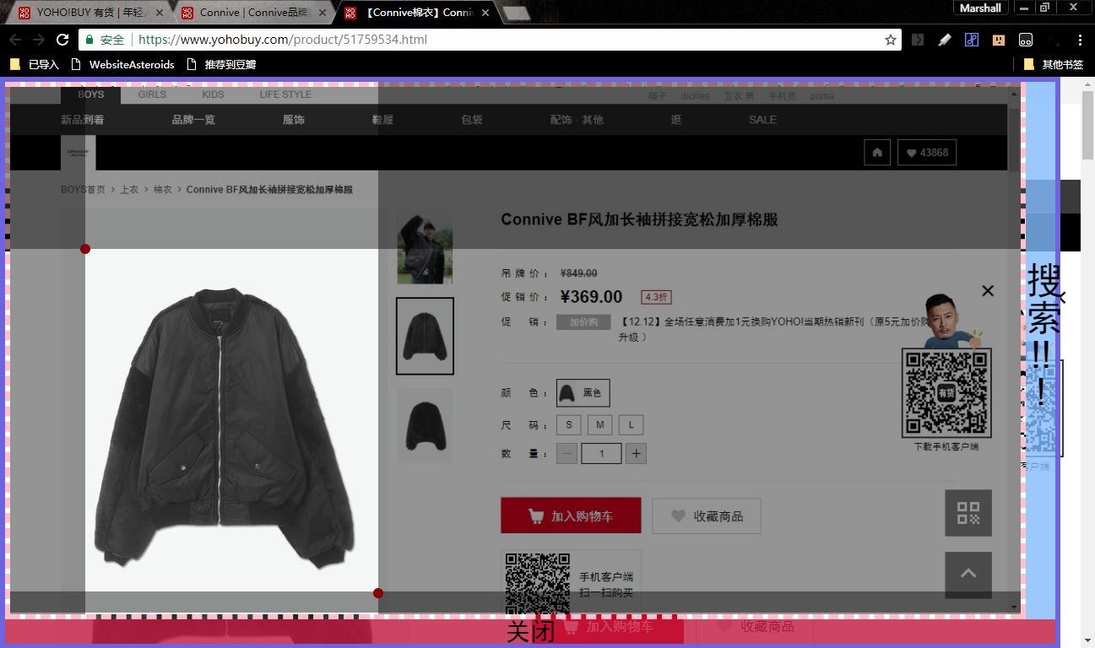Viewport: 1095px width, 648px height.
Task: Jump back to top with chevron button
Action: click(x=968, y=575)
